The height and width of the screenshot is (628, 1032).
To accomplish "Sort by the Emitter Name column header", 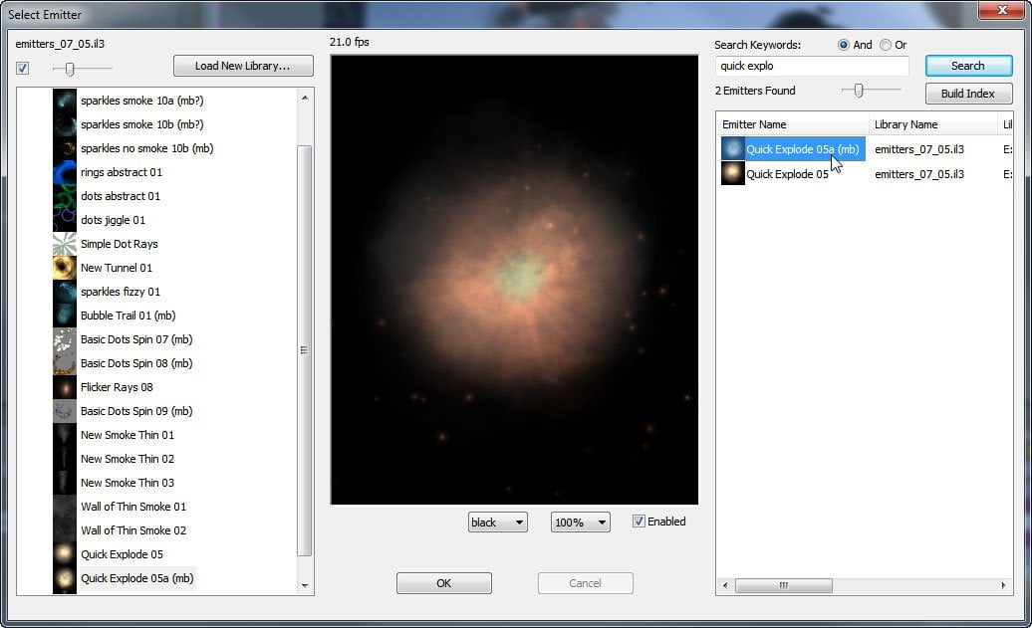I will [x=793, y=124].
